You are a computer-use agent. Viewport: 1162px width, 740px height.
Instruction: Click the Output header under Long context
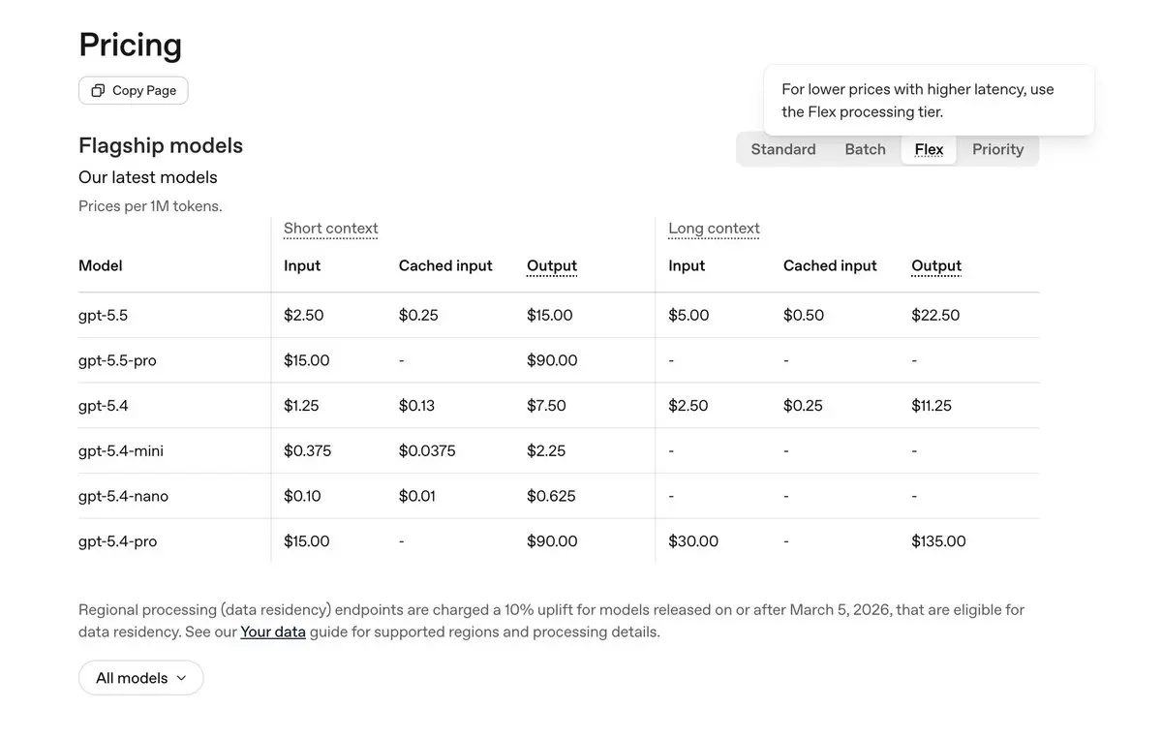[x=936, y=265]
